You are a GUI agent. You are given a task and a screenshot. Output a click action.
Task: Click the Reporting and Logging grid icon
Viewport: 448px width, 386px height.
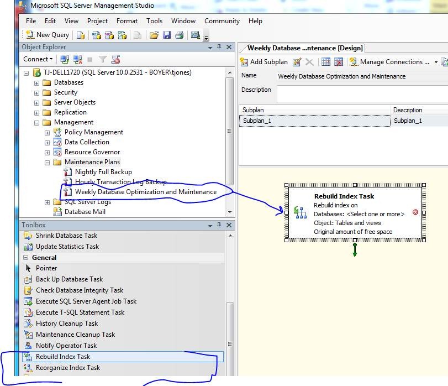pyautogui.click(x=326, y=62)
